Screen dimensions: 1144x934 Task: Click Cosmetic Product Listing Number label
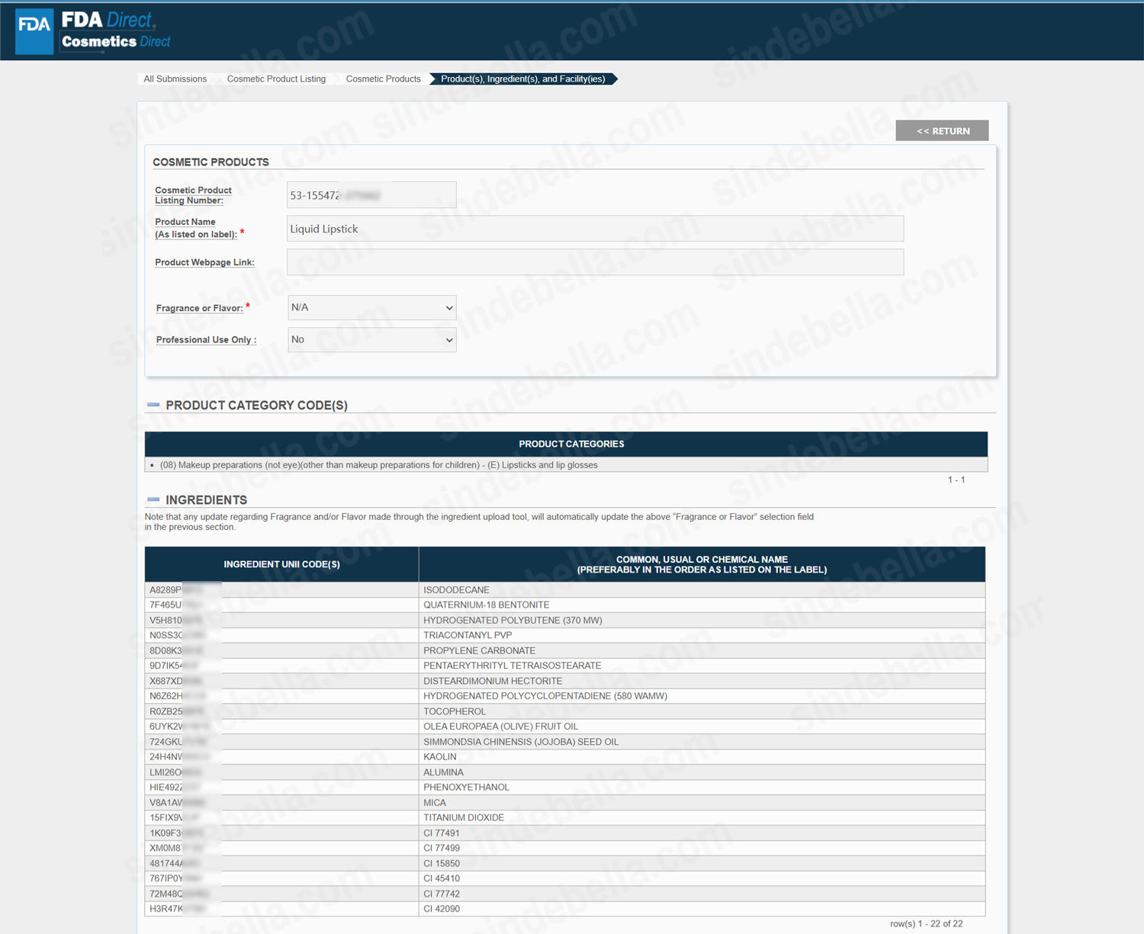click(x=193, y=195)
